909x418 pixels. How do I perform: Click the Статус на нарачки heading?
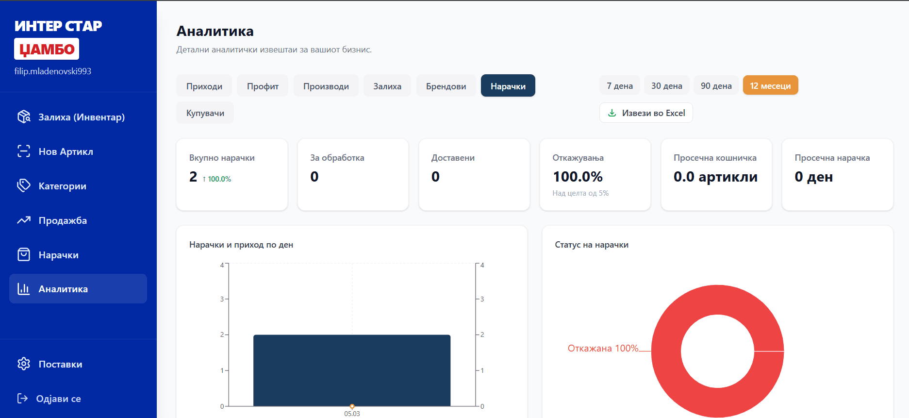click(592, 245)
